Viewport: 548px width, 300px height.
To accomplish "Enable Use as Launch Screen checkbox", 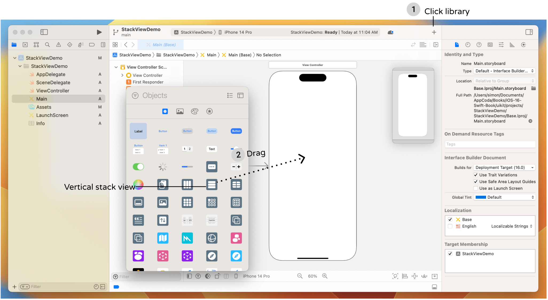I will click(x=476, y=188).
